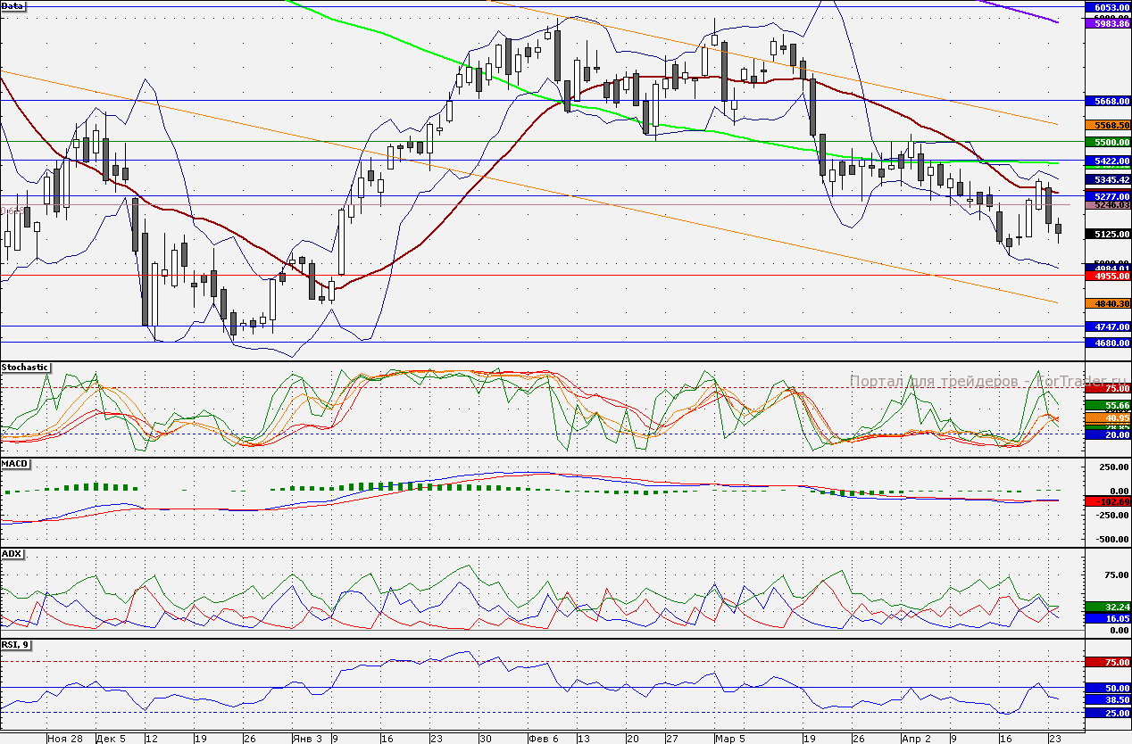Click the MACD indicator panel label
This screenshot has height=744, width=1132.
pyautogui.click(x=14, y=464)
